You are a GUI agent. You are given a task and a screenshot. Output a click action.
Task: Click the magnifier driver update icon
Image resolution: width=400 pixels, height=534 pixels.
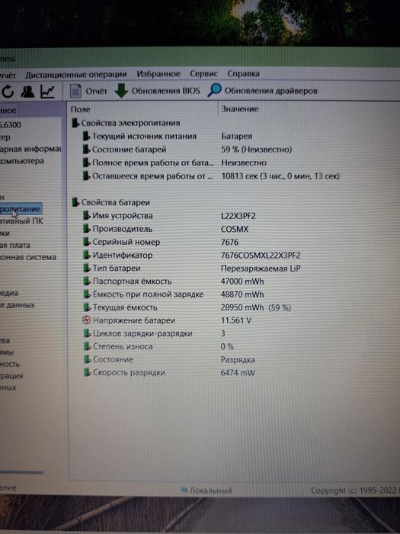[x=214, y=90]
